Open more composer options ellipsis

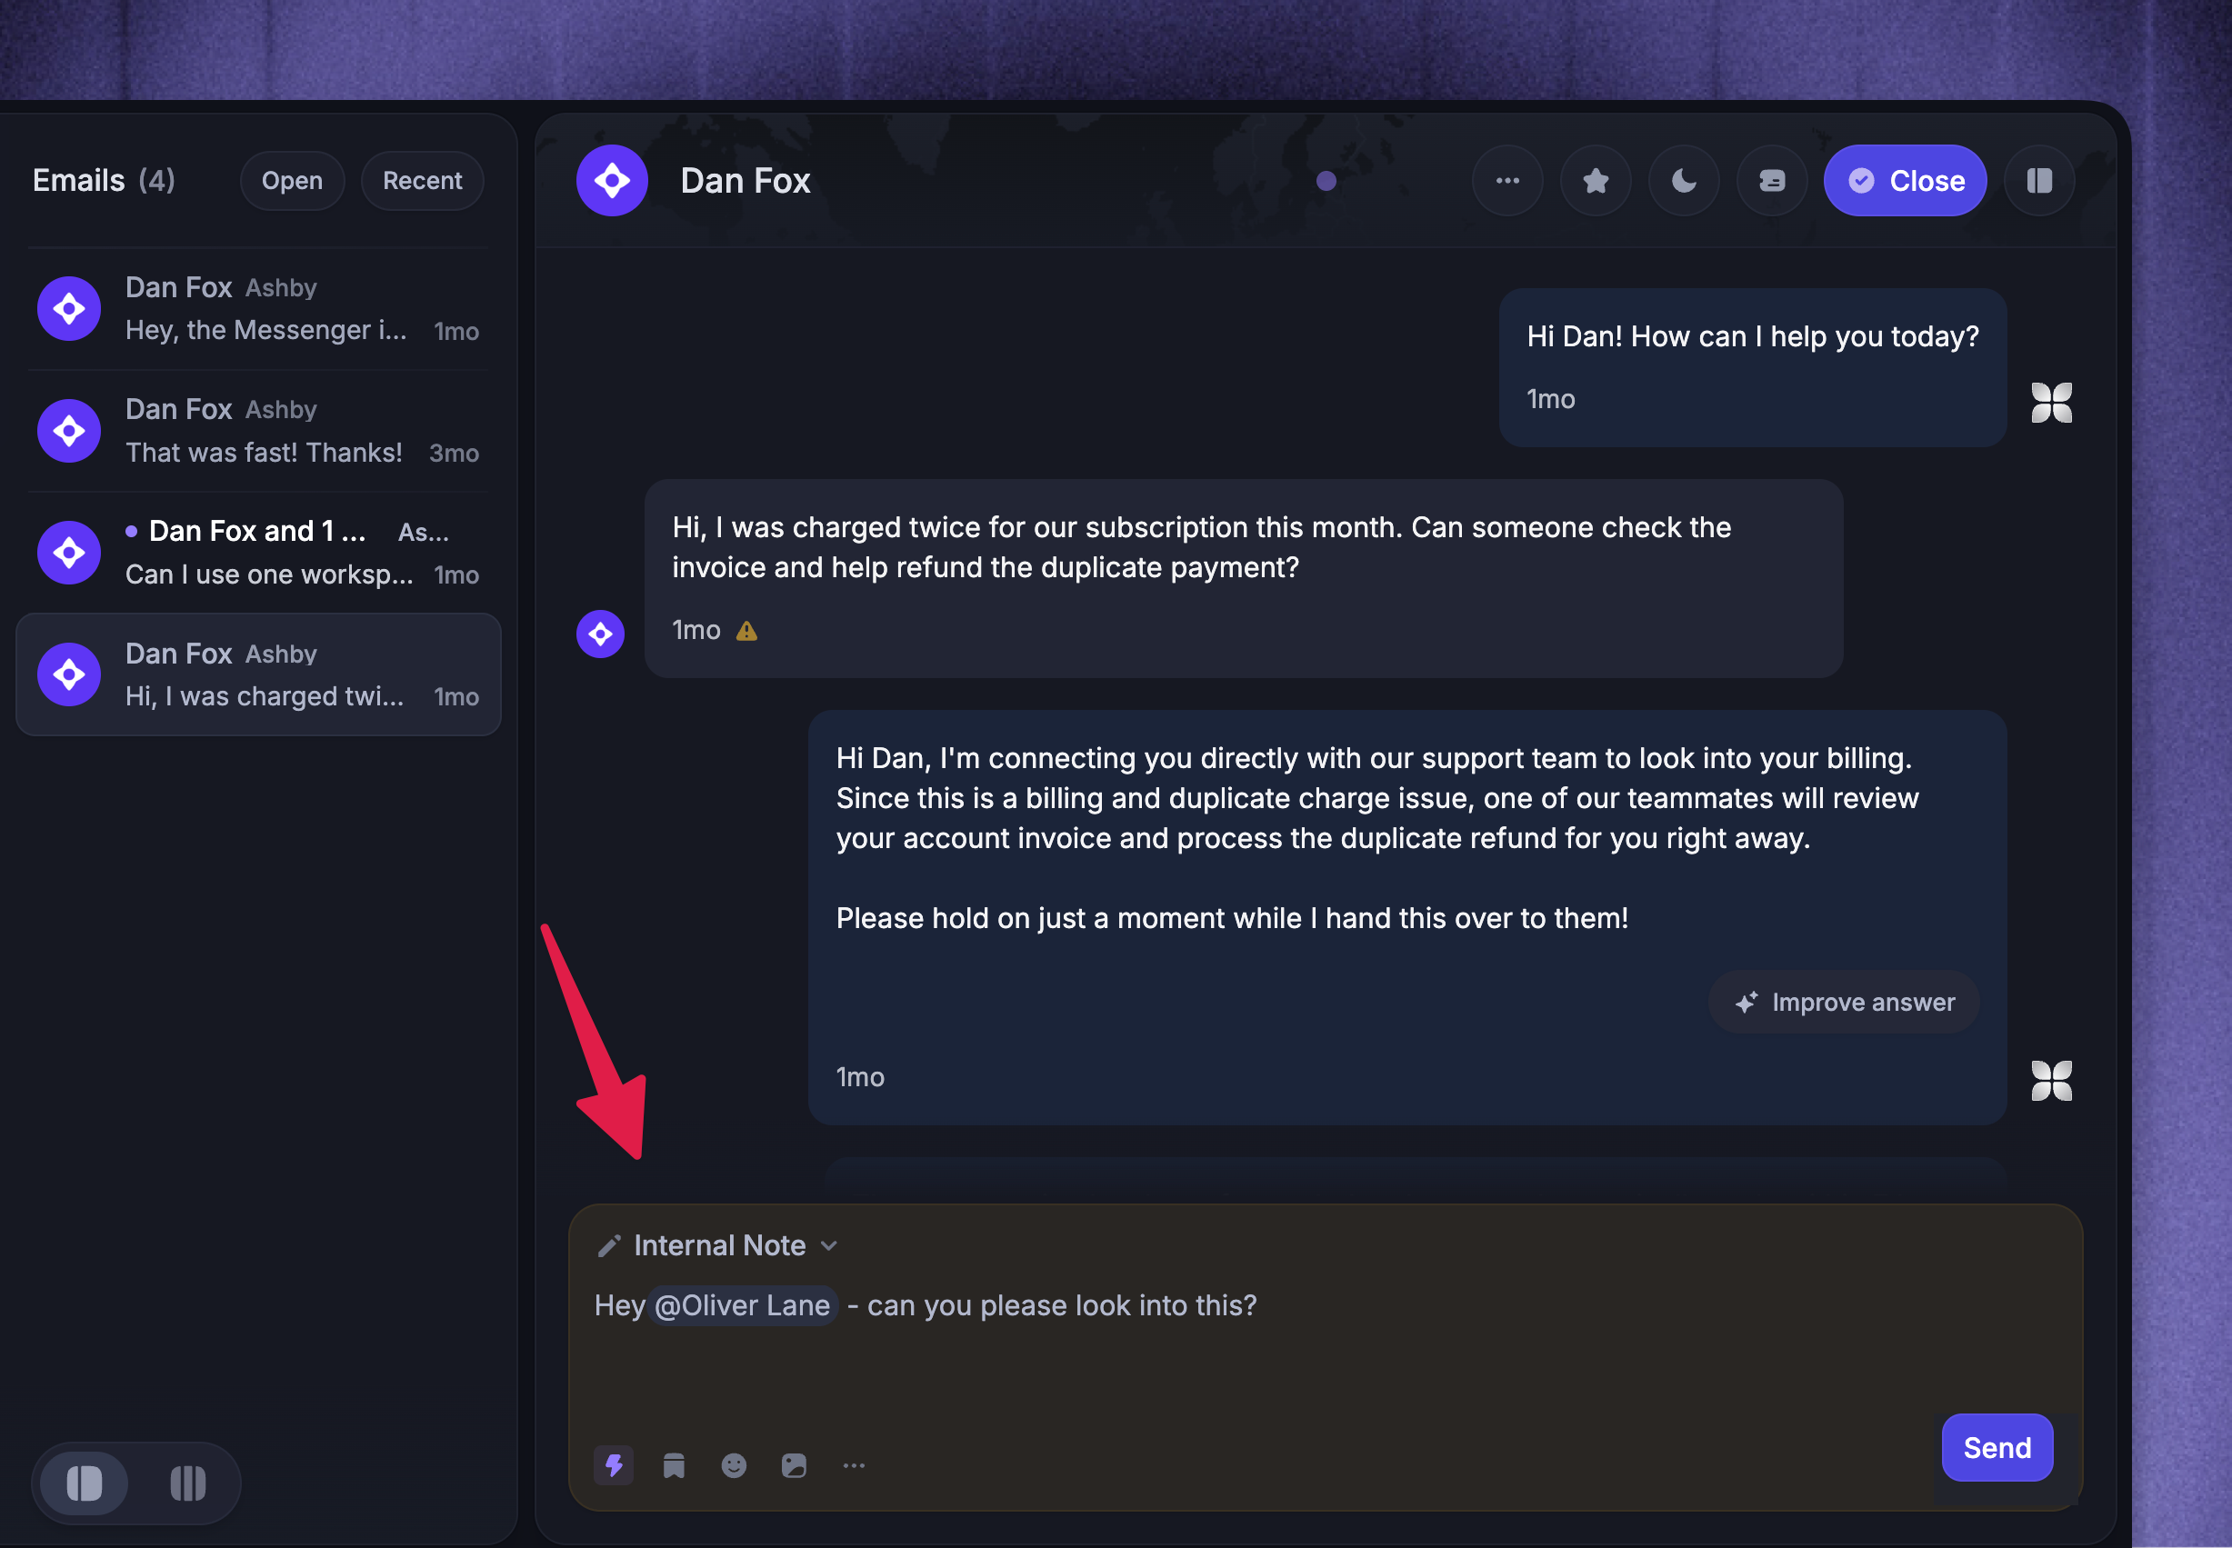coord(854,1464)
